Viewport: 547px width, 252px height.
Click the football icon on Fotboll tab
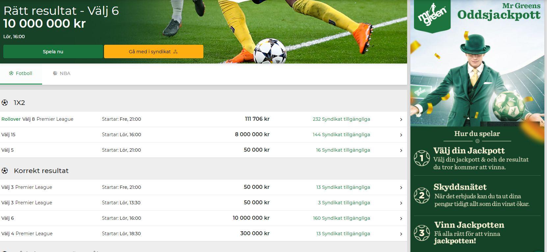pos(11,73)
